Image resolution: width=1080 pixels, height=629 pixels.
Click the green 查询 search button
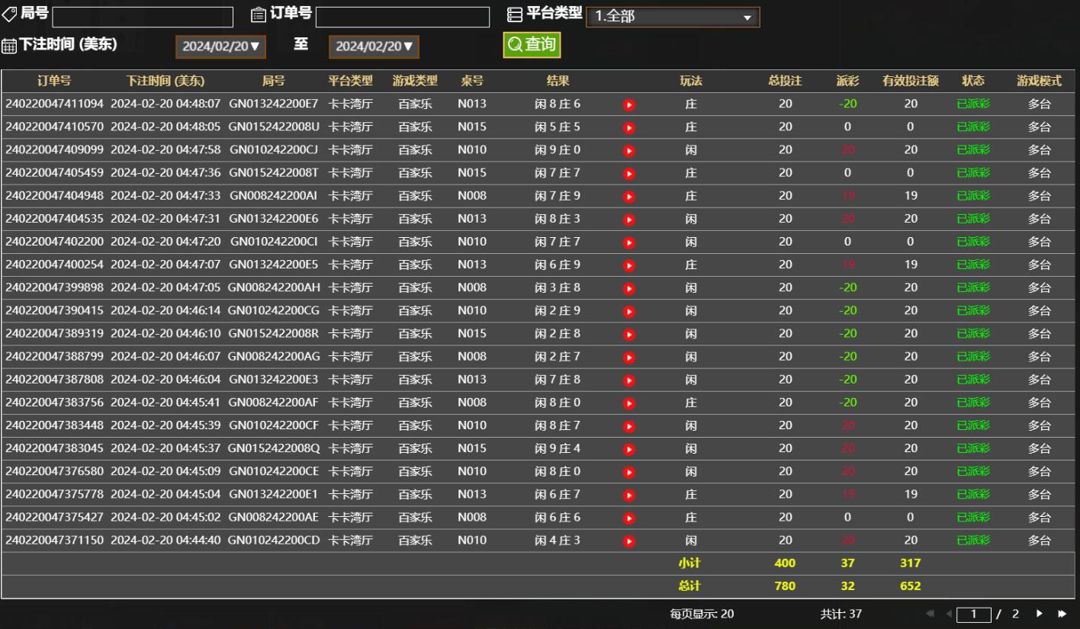532,45
